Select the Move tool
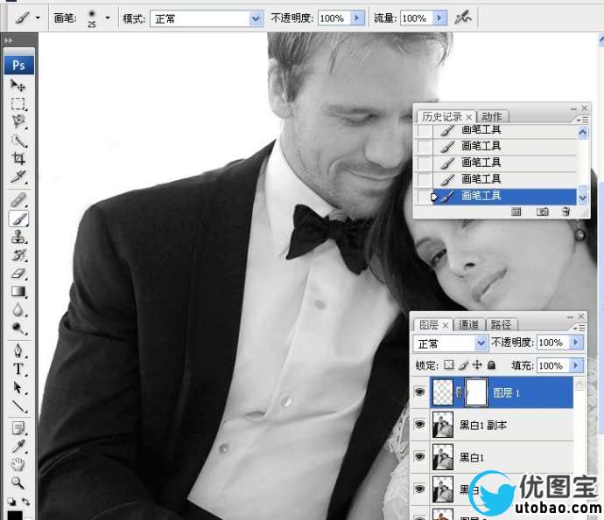 [x=18, y=85]
